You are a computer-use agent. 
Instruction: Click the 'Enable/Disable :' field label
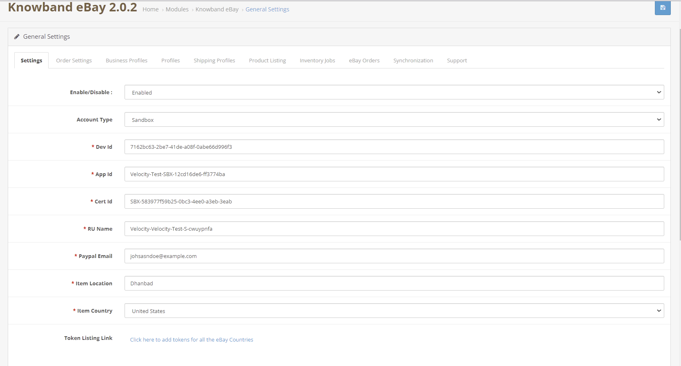(x=91, y=92)
